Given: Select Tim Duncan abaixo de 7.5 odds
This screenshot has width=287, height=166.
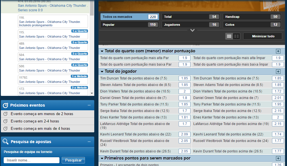Looking at the screenshot, I should [x=185, y=78].
